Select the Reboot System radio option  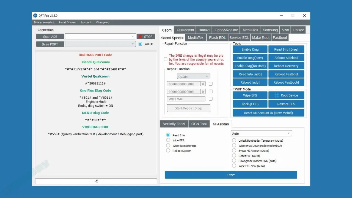pyautogui.click(x=168, y=150)
